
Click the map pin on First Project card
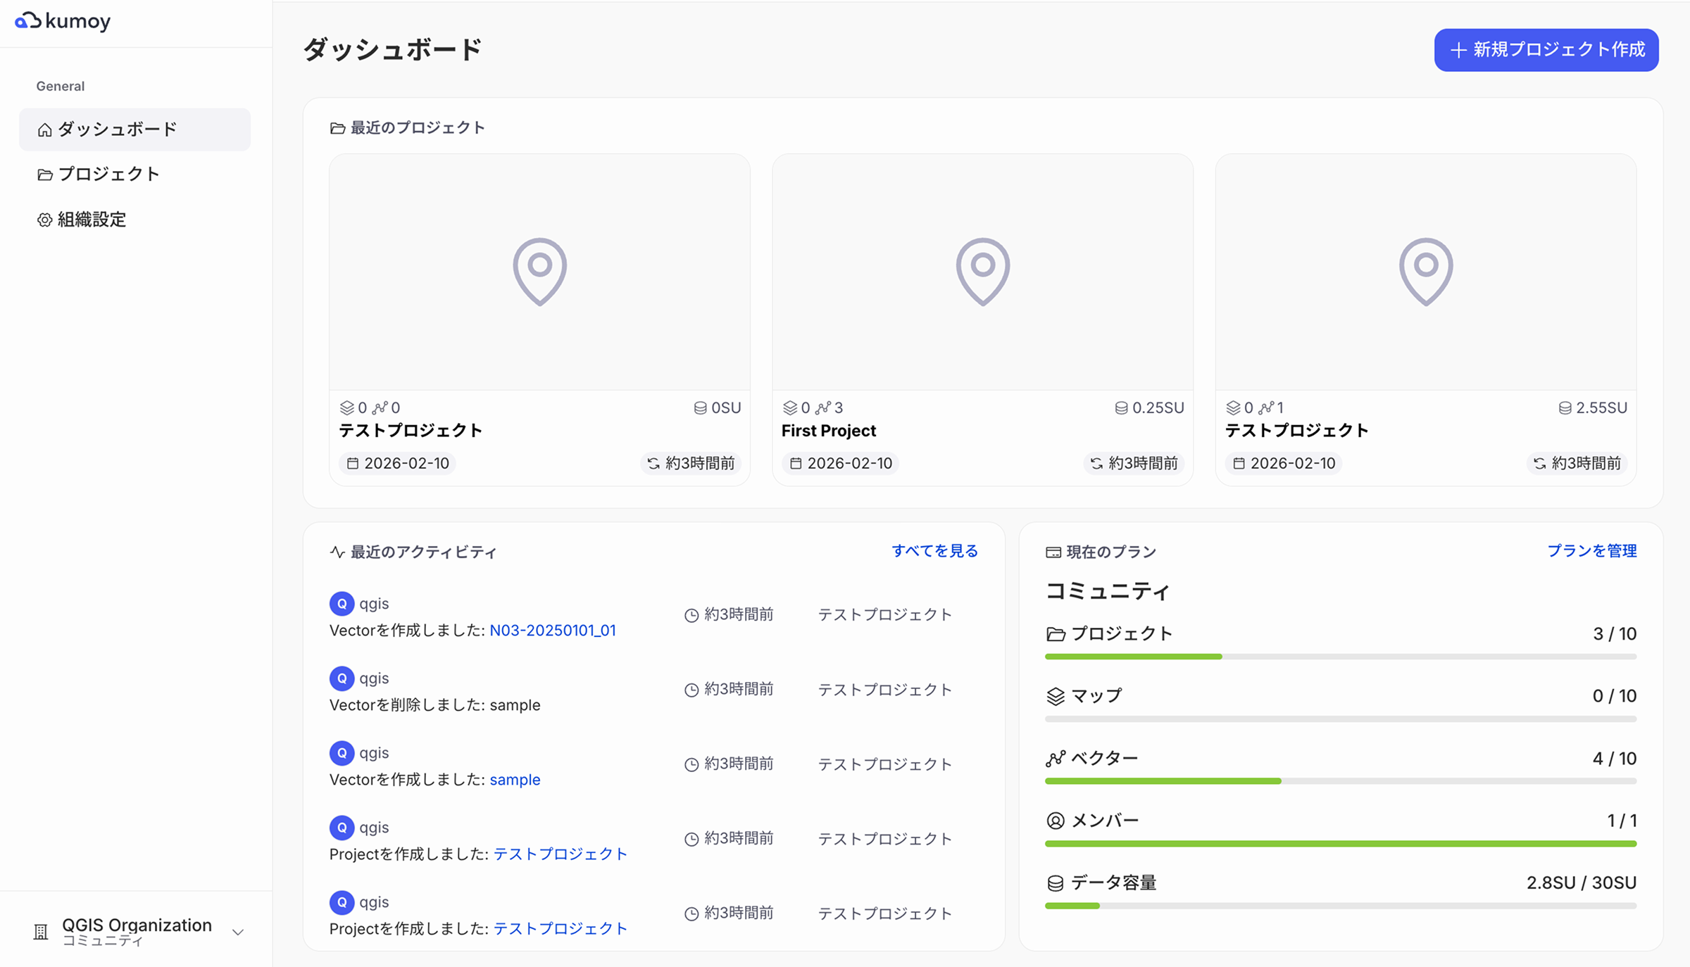point(982,270)
